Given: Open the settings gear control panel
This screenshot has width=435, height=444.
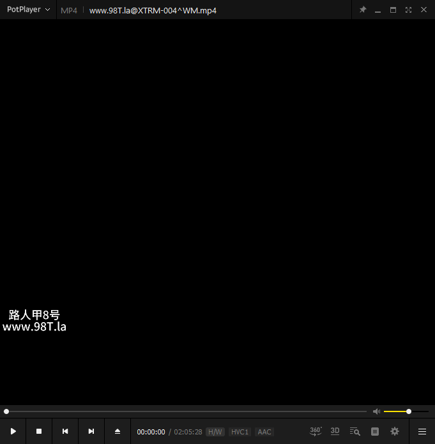Looking at the screenshot, I should click(395, 431).
